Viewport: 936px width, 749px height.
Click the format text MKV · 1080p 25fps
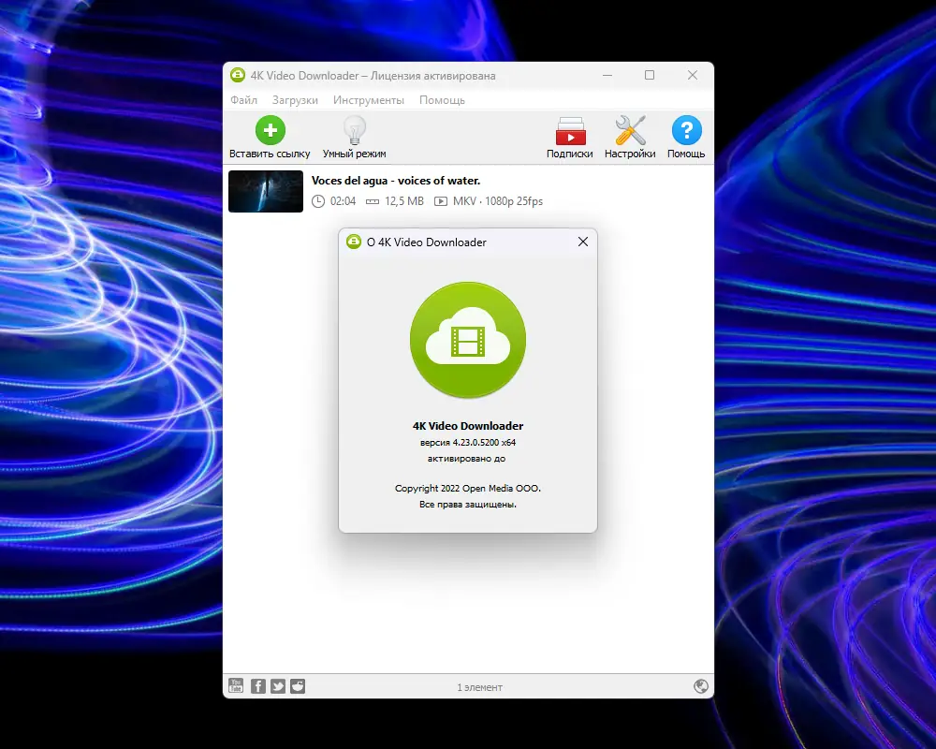coord(498,201)
